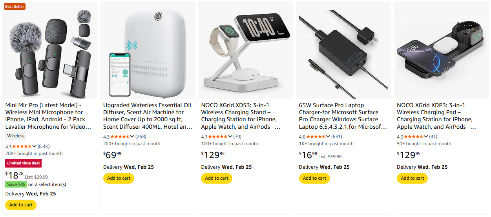491x217 pixels.
Task: Click Surface Pro Charger star rating
Action: tap(316, 137)
